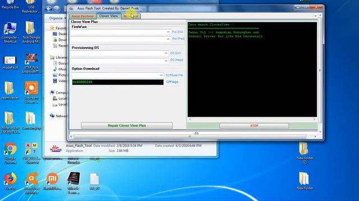
Task: Switch to the Asus Zenfone tab
Action: point(82,16)
